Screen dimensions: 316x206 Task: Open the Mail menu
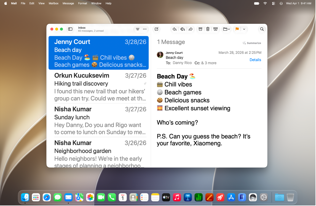pyautogui.click(x=14, y=3)
